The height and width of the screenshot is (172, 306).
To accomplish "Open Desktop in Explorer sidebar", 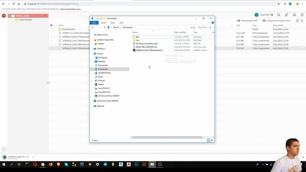I will coord(101,62).
